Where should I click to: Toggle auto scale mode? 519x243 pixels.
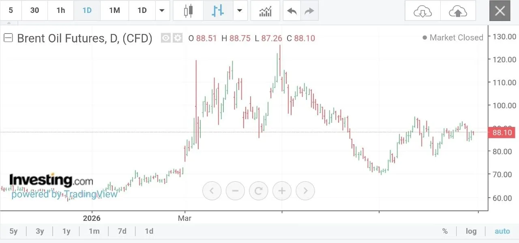pos(502,231)
